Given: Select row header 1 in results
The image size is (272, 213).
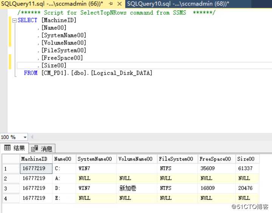Looking at the screenshot, I should click(x=11, y=169).
